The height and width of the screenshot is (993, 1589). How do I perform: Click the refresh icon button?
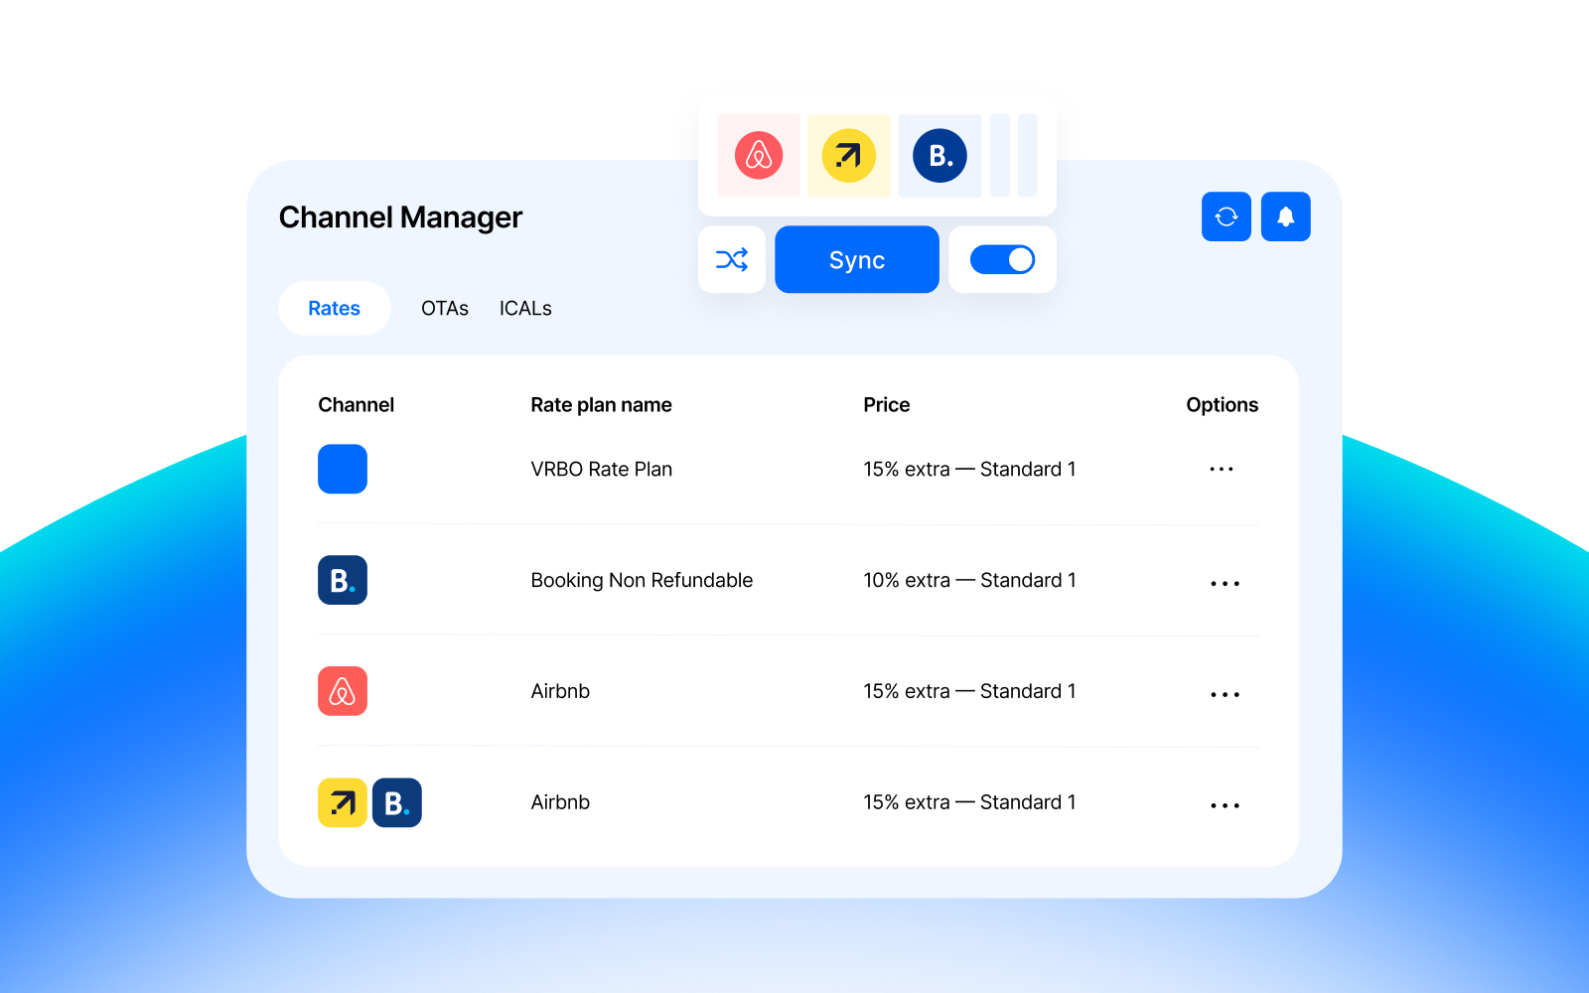pyautogui.click(x=1227, y=216)
